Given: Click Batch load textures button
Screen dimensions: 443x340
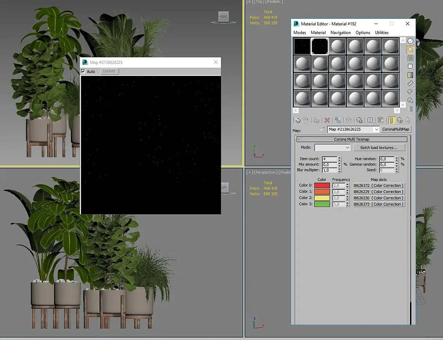Looking at the screenshot, I should [379, 148].
